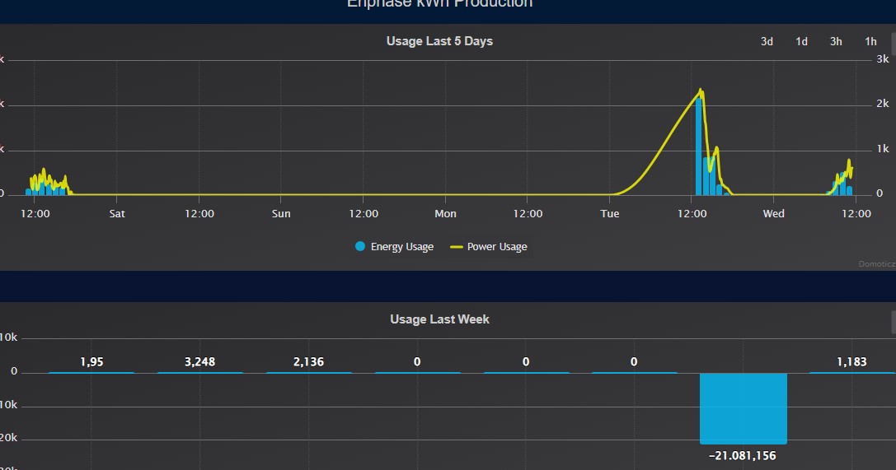Click the 2k right axis label
896x470 pixels.
pyautogui.click(x=883, y=103)
